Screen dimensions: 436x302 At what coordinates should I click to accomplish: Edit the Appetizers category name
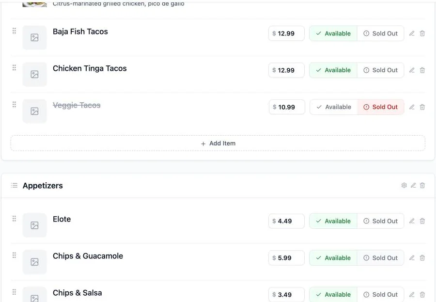tap(413, 185)
